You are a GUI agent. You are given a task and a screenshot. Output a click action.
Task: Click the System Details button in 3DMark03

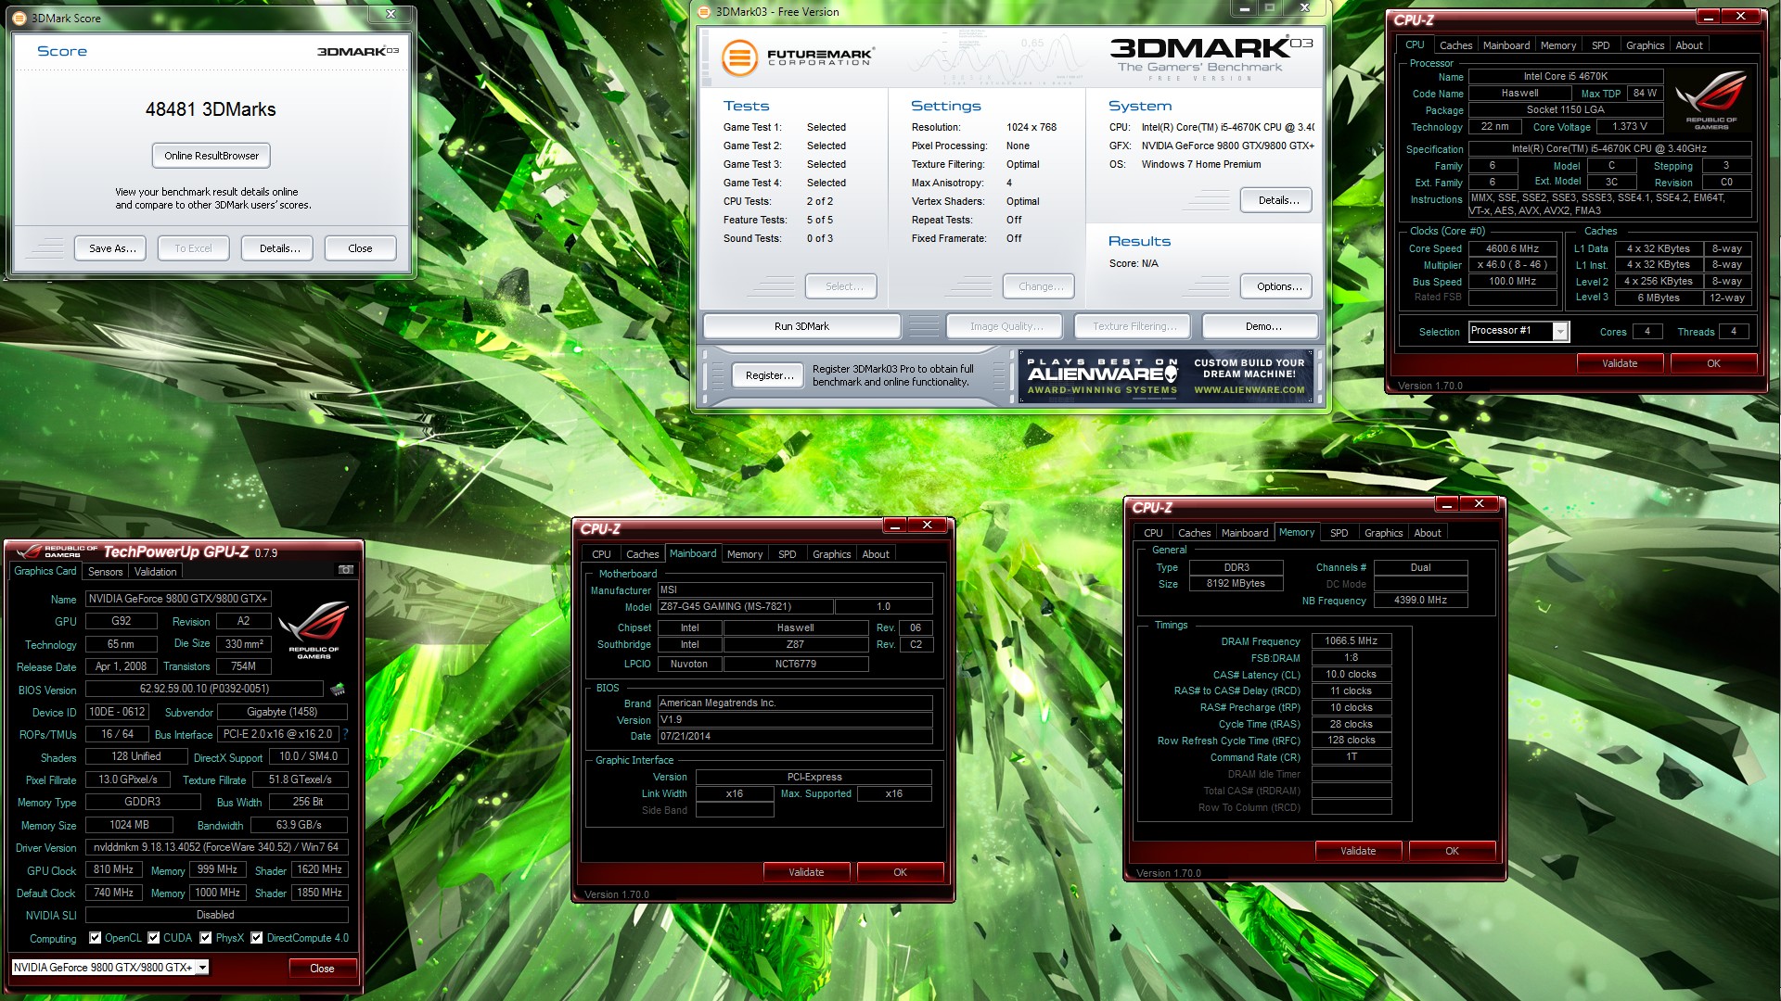pos(1278,200)
